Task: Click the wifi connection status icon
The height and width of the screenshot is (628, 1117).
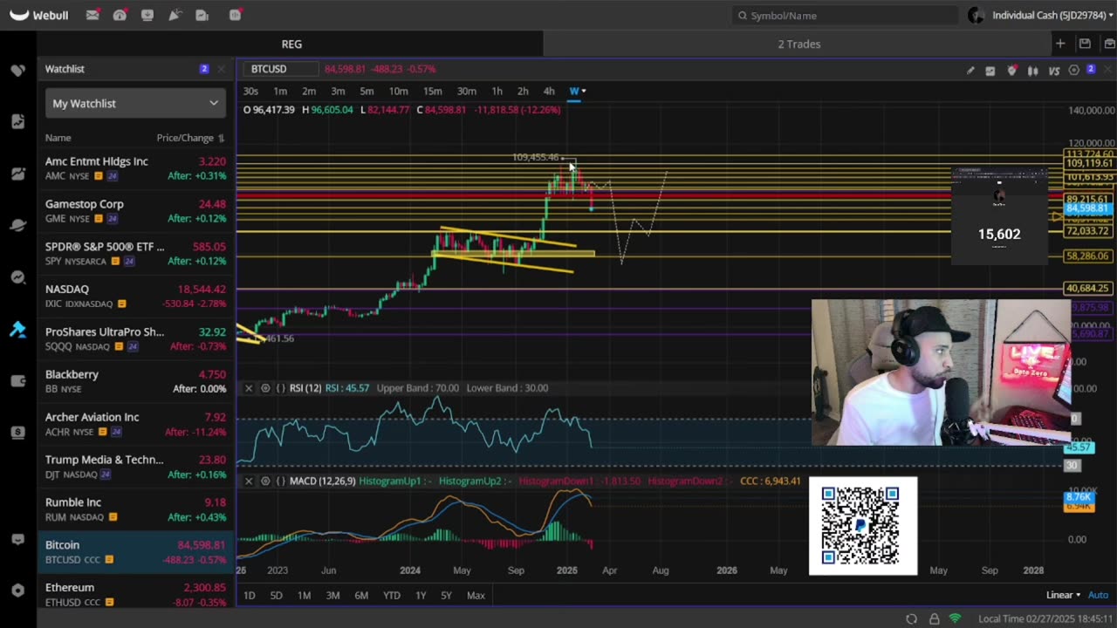Action: coord(955,618)
